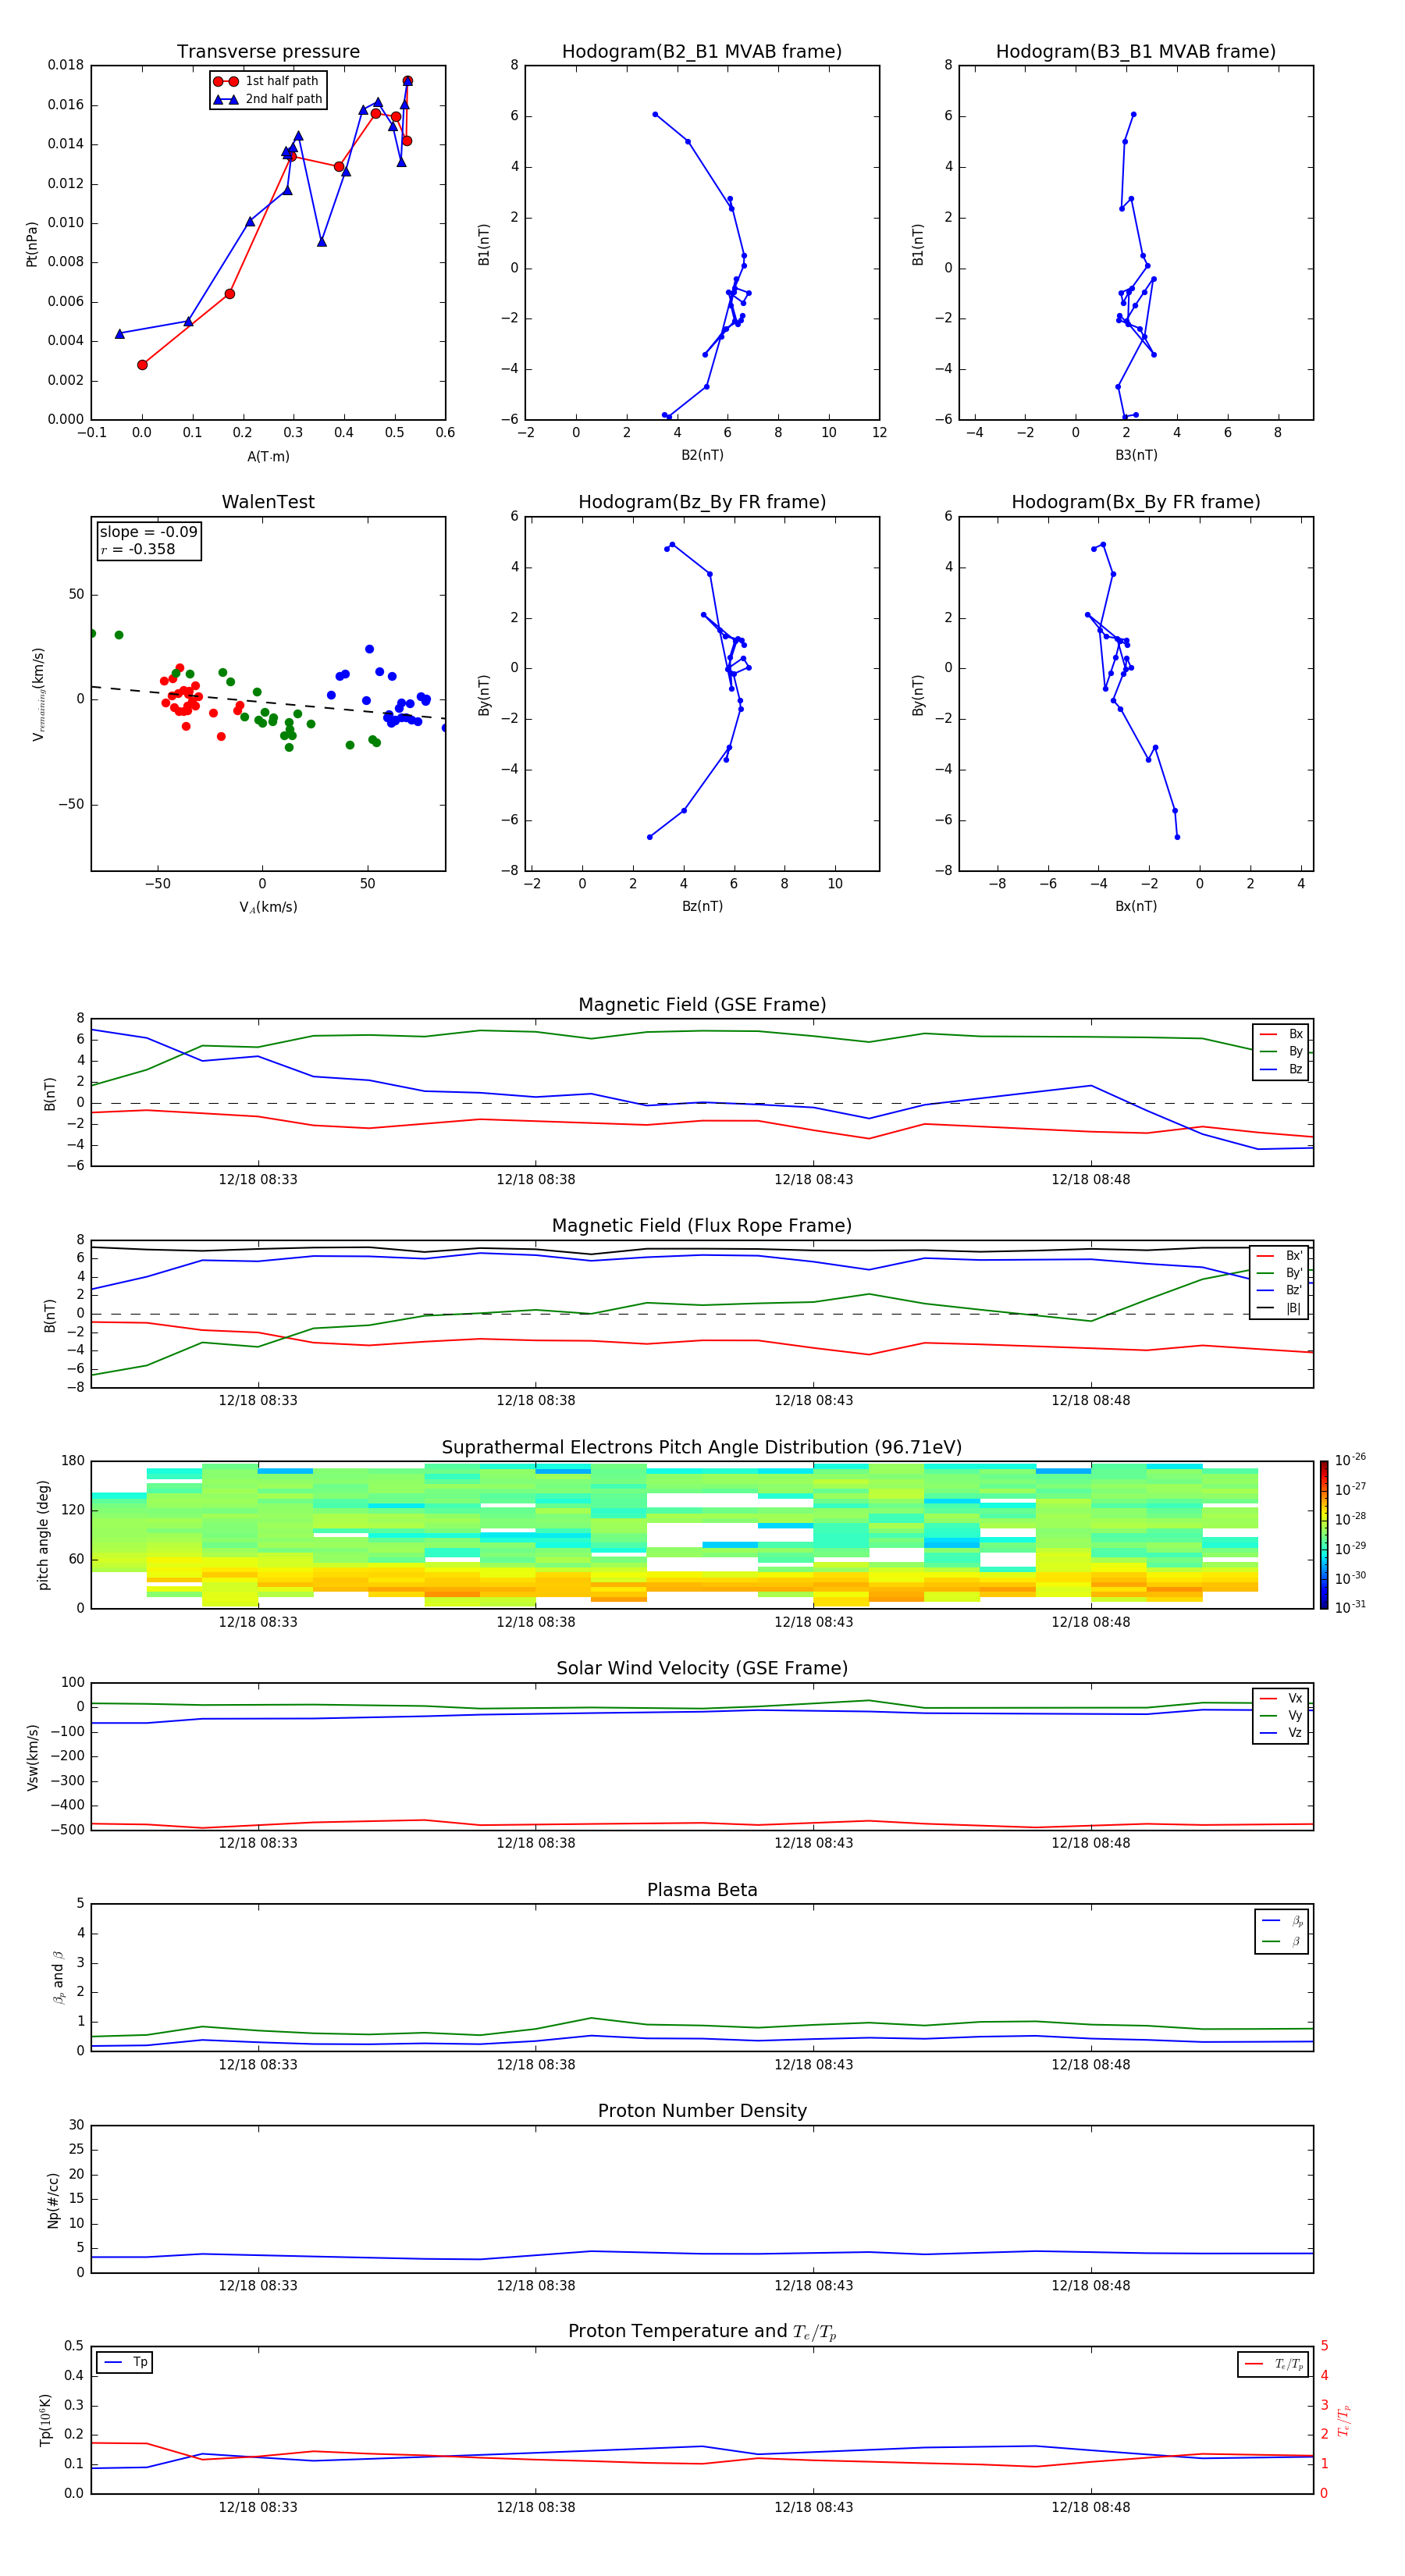Click the 'r = -0.358' annotation
This screenshot has height=2576, width=1405.
(x=138, y=550)
